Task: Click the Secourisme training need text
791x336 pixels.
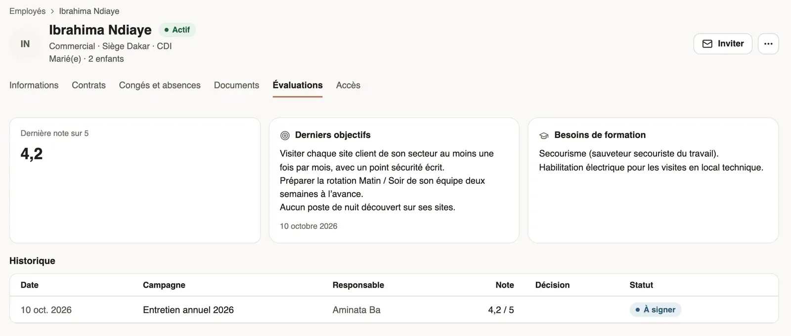Action: 629,154
